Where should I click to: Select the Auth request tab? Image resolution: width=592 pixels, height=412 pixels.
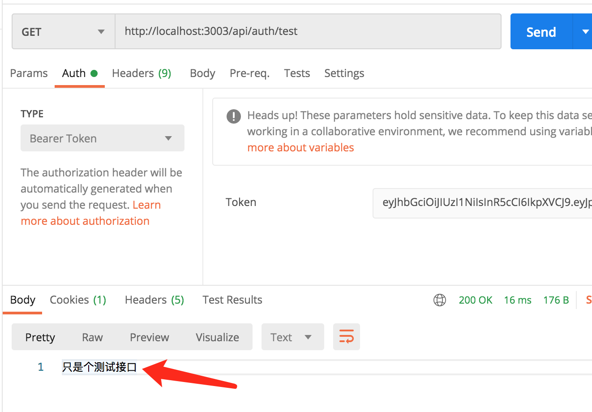[x=80, y=73]
